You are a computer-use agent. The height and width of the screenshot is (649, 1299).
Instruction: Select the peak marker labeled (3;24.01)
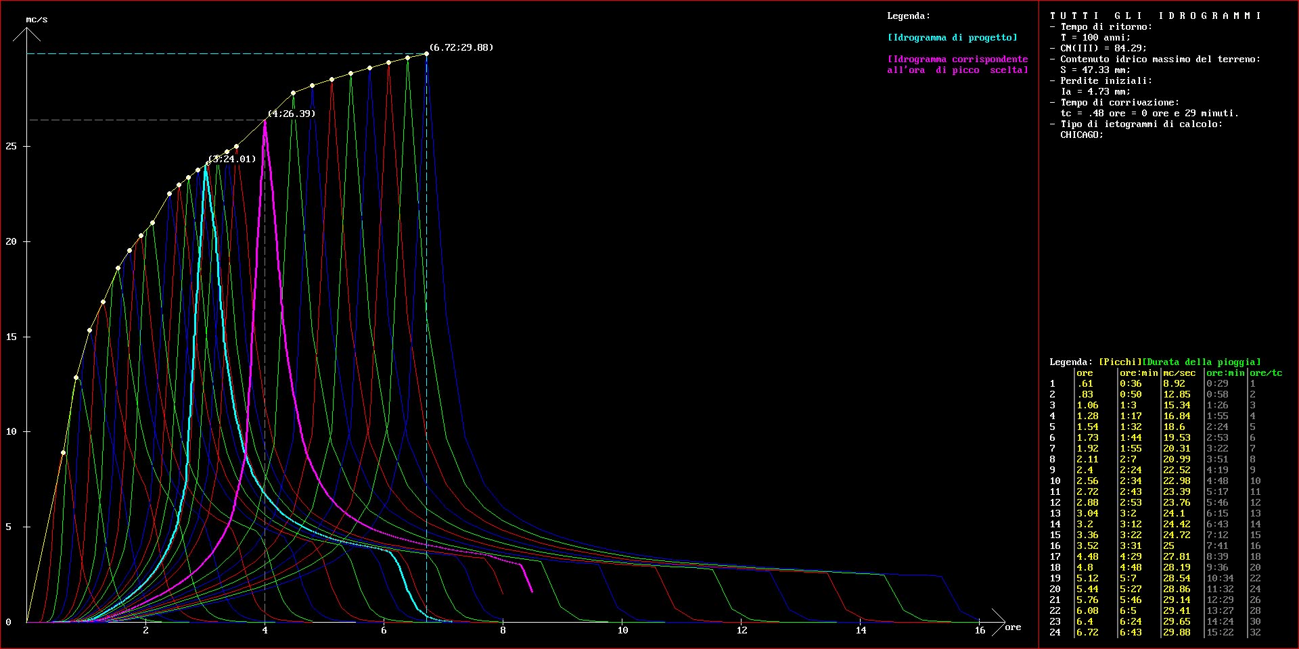[x=206, y=164]
